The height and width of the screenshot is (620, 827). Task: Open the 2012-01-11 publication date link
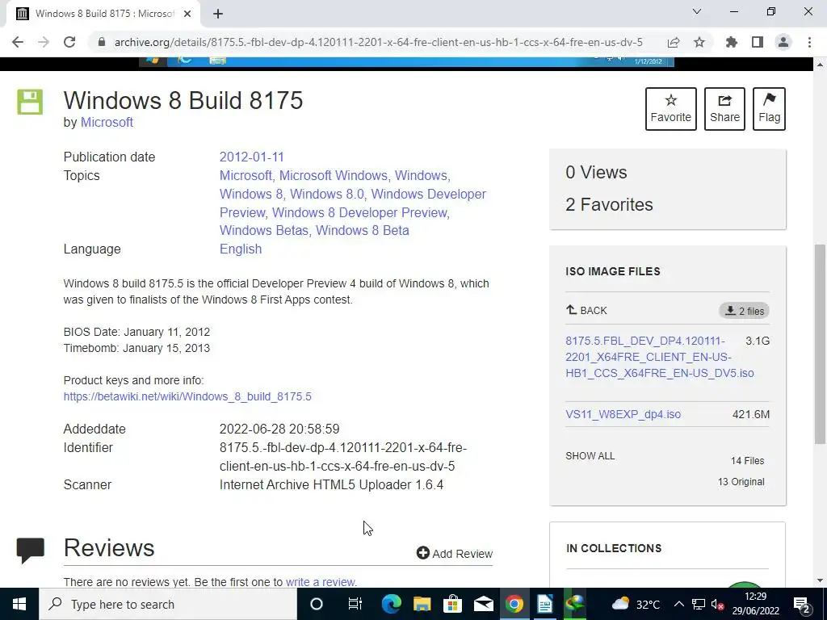click(252, 157)
